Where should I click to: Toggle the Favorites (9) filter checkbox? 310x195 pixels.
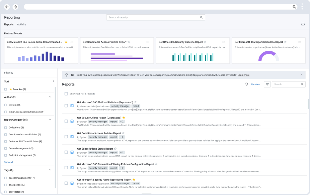6,89
